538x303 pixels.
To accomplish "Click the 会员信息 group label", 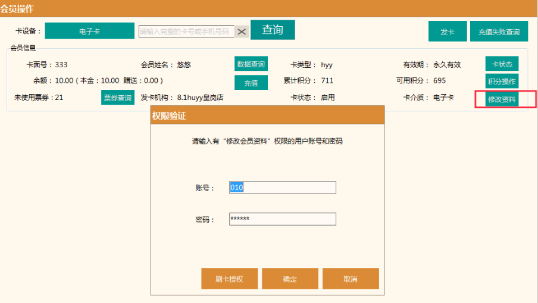I will point(23,48).
